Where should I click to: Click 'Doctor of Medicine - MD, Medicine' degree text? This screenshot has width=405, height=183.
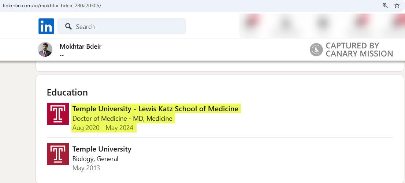(122, 119)
